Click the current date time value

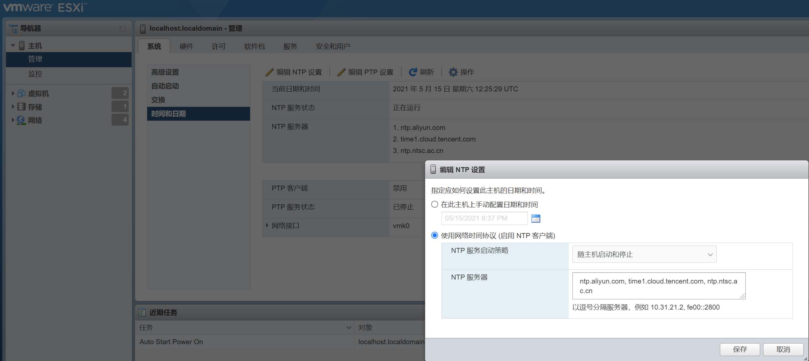pyautogui.click(x=455, y=89)
